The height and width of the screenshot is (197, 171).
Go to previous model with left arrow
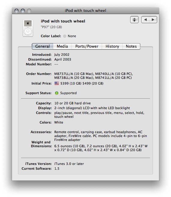click(145, 19)
